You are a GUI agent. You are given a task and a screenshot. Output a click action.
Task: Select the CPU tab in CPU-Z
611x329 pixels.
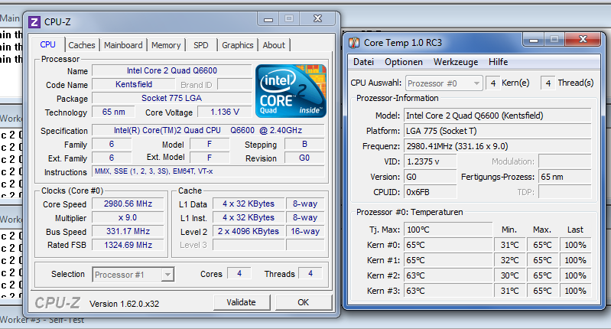pyautogui.click(x=48, y=44)
